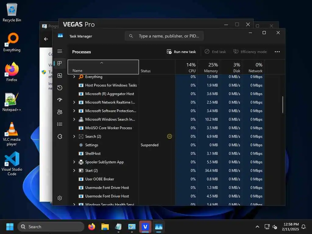312x234 pixels.
Task: Sort processes by Name column header
Action: pos(103,67)
